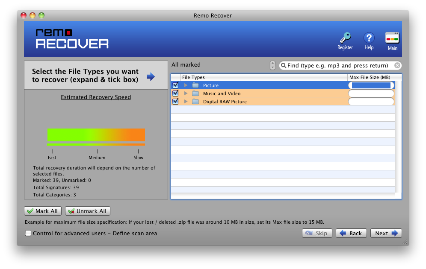
Task: Expand the Music and Video category
Action: pyautogui.click(x=186, y=93)
